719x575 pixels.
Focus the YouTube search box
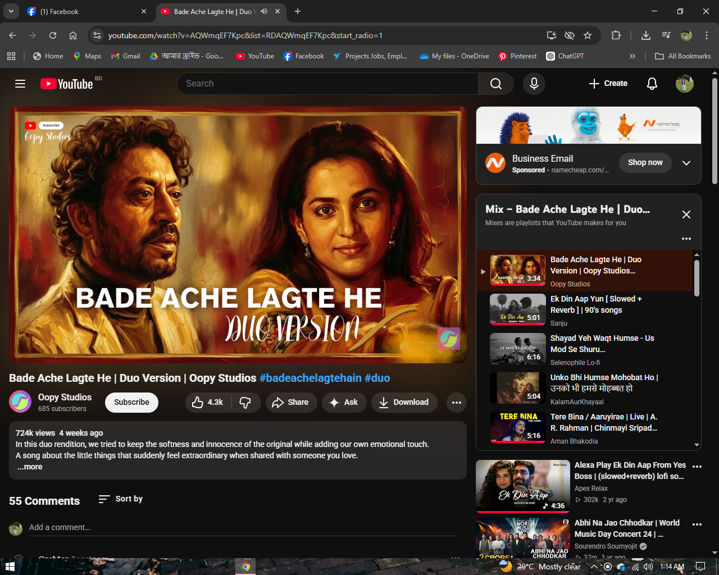328,84
